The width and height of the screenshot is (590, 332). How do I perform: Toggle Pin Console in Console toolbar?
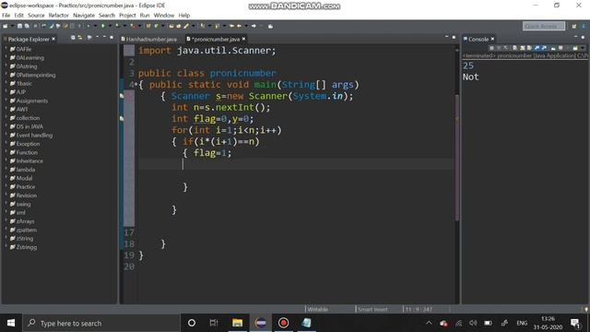(553, 48)
